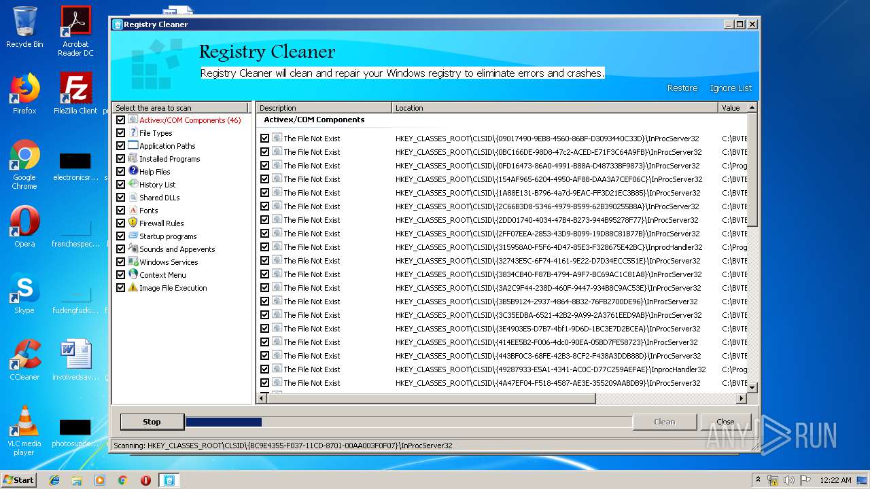Viewport: 870px width, 489px height.
Task: Select the Startup programs scan area label
Action: click(x=168, y=236)
